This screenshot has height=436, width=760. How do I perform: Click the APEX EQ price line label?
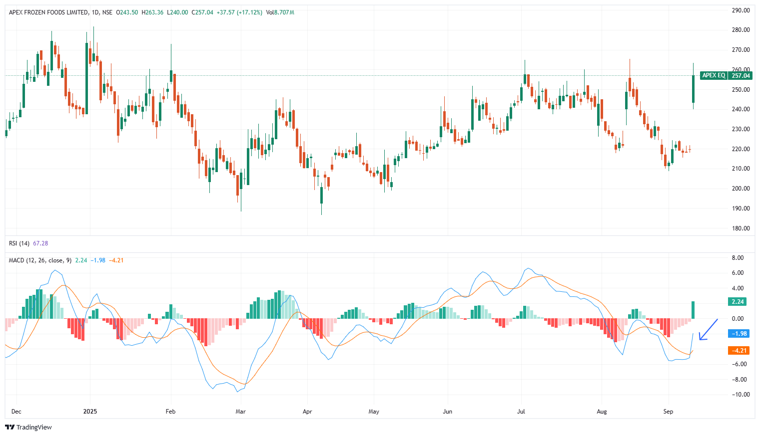(714, 76)
